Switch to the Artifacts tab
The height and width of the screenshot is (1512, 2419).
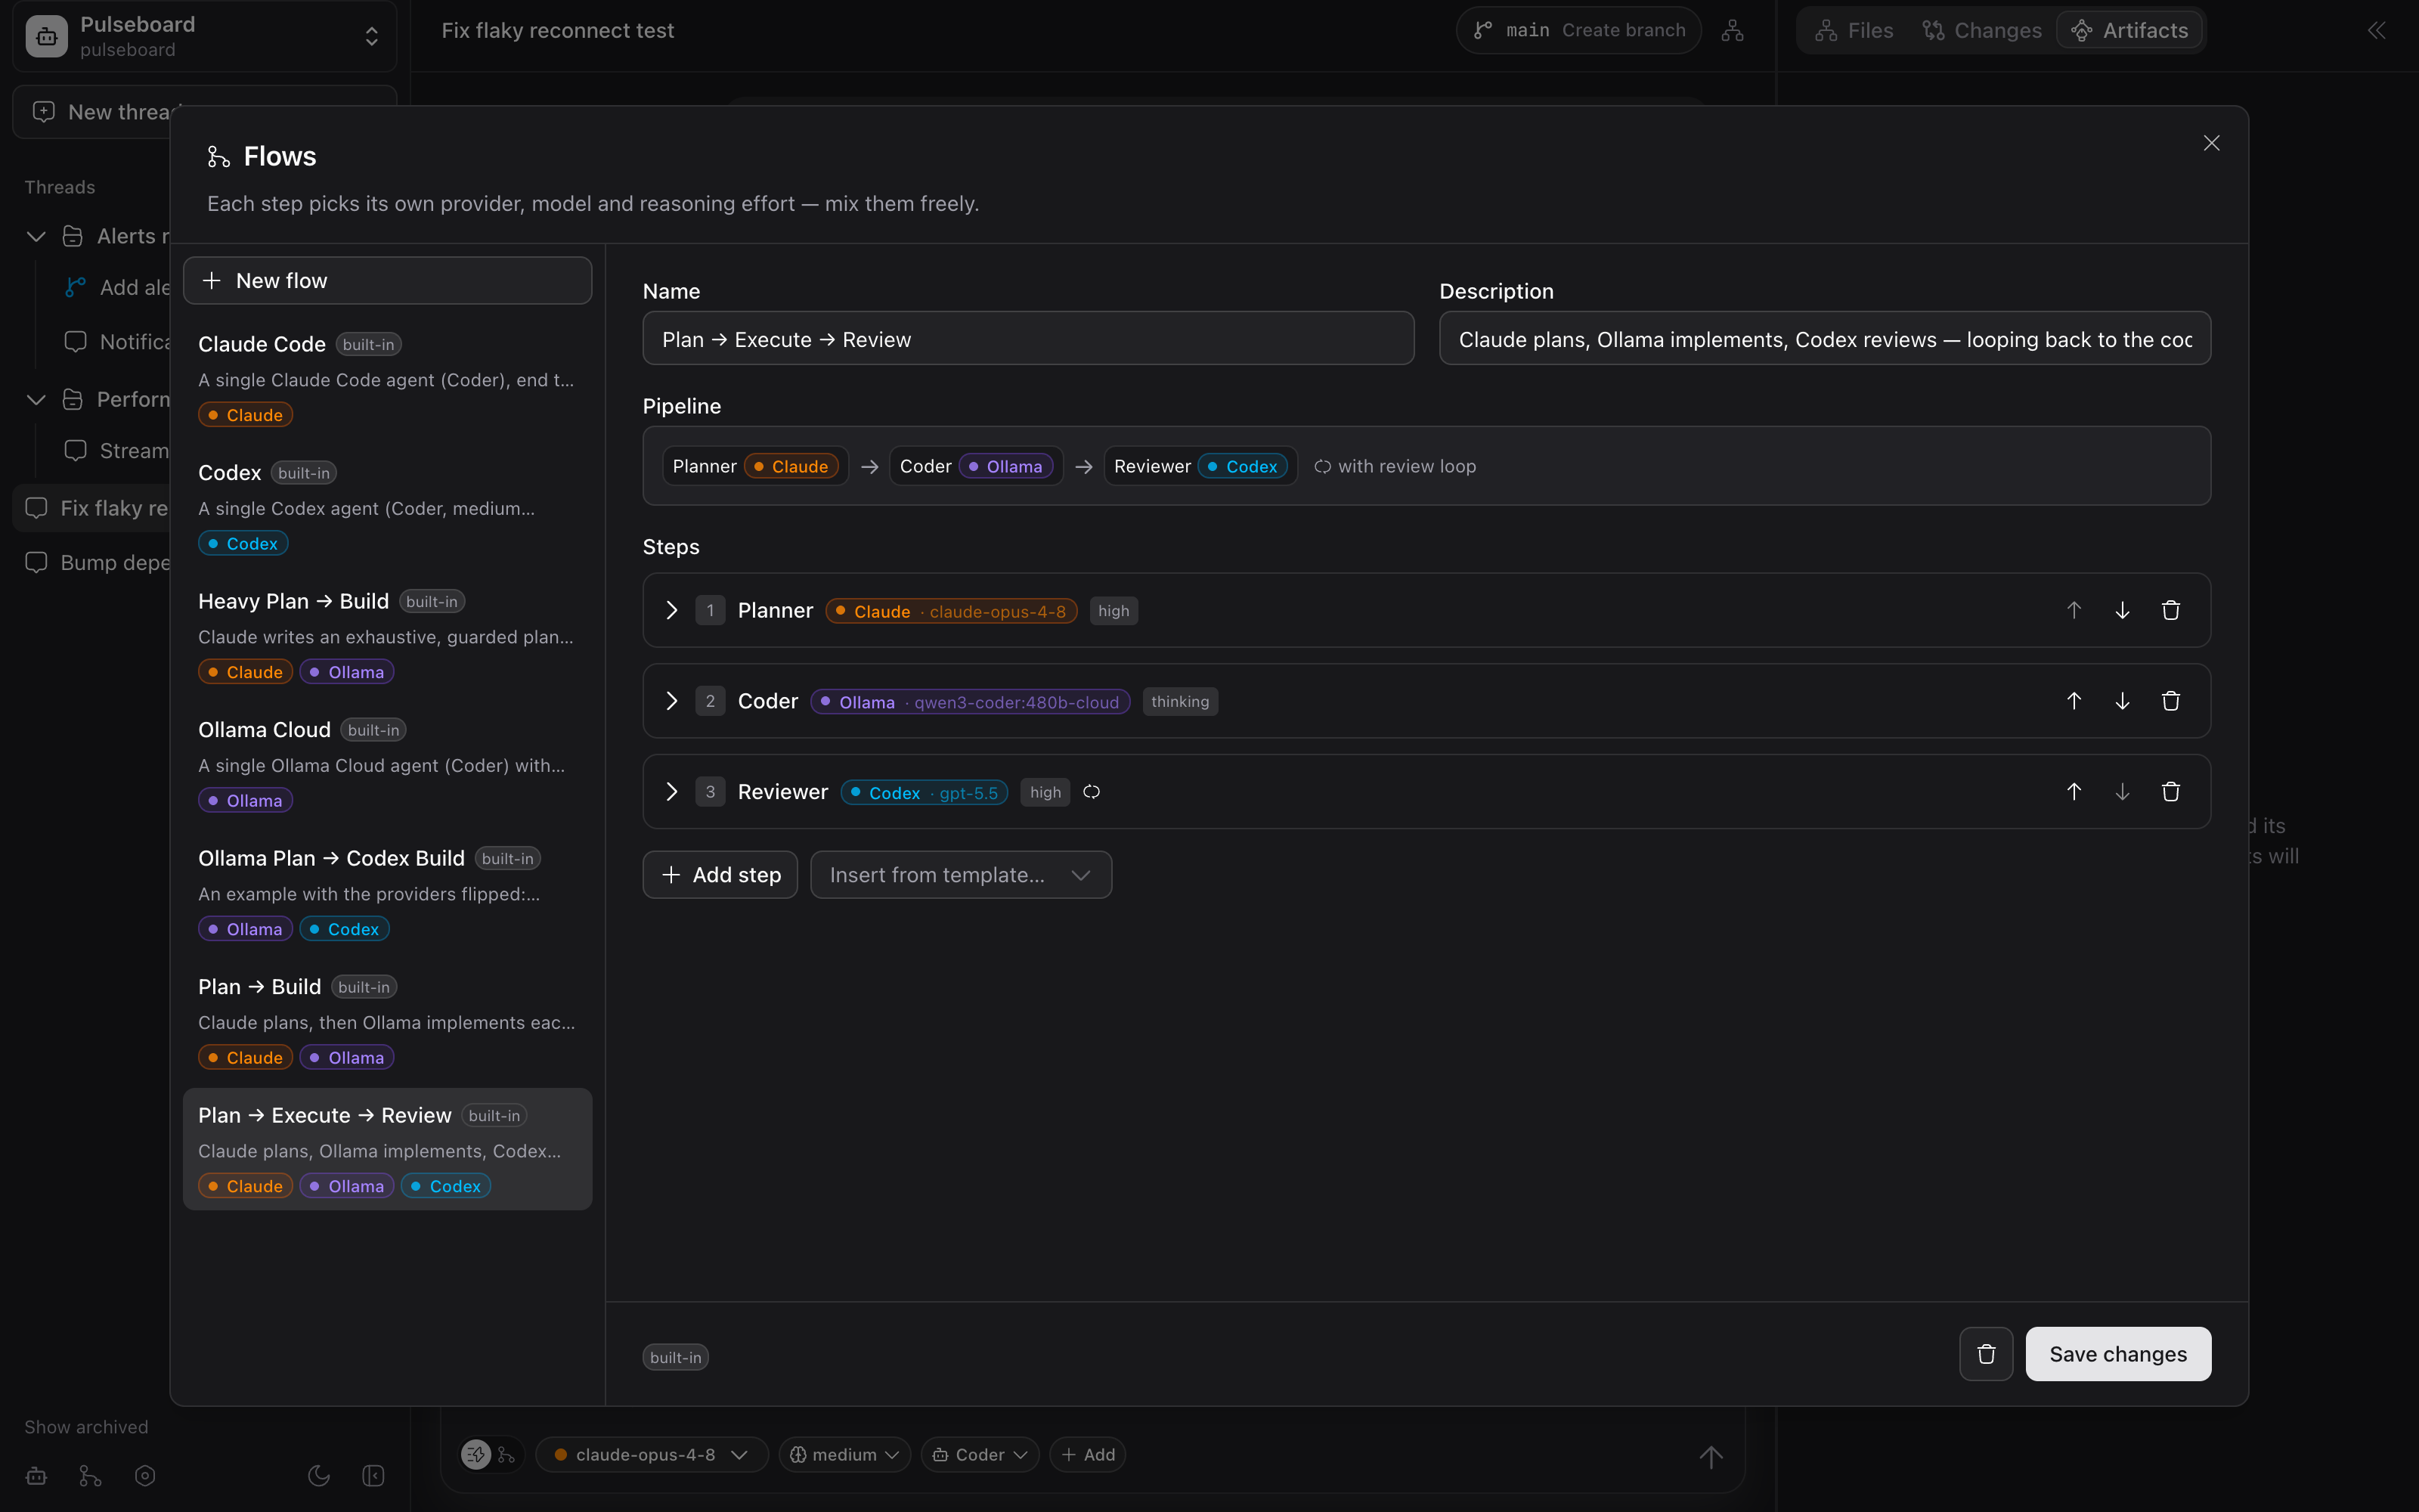(x=2131, y=31)
